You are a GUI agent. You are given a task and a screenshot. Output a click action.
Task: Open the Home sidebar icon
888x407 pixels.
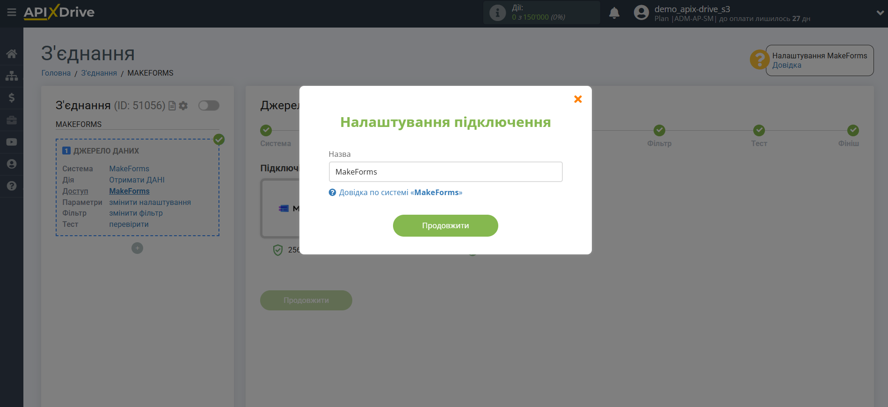pos(12,54)
